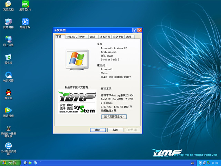Click the 技术支持信息 button
221x166 pixels.
pyautogui.click(x=114, y=117)
